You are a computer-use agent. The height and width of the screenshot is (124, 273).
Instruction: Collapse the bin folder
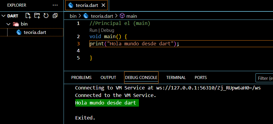(8, 24)
